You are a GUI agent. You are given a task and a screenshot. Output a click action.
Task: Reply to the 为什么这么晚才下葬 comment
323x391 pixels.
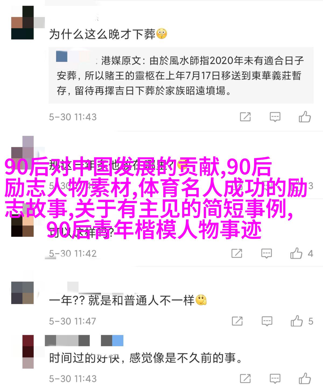pos(275,117)
